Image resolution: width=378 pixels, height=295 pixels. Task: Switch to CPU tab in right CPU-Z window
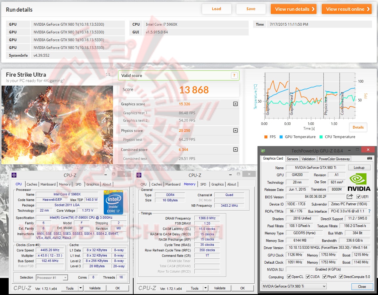143,184
